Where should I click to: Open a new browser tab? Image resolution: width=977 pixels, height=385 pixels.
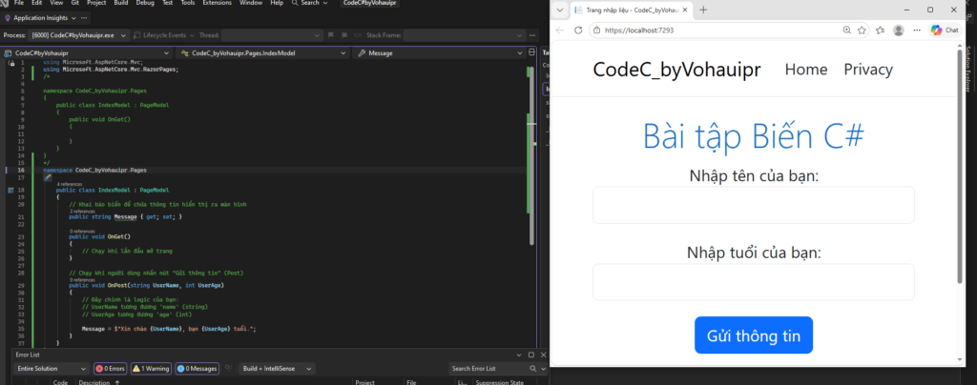click(x=703, y=10)
